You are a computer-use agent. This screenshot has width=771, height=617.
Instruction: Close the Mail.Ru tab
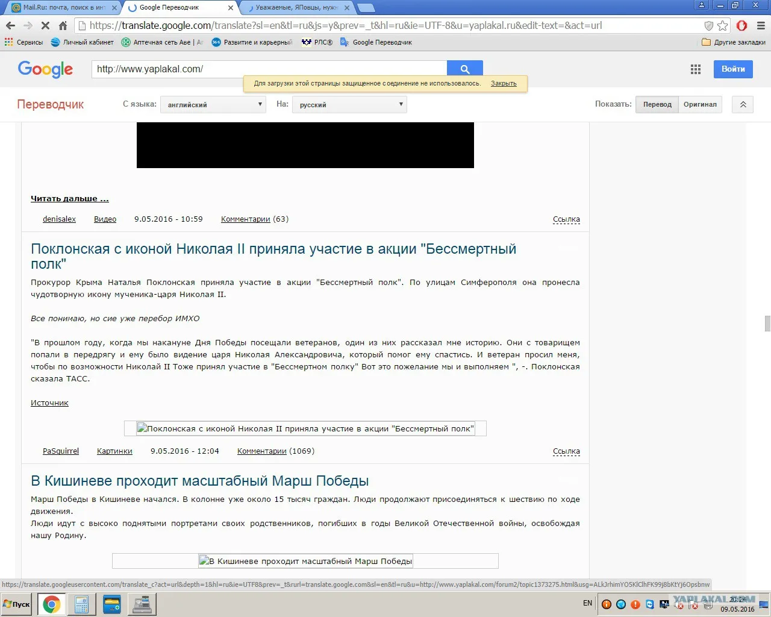[114, 8]
